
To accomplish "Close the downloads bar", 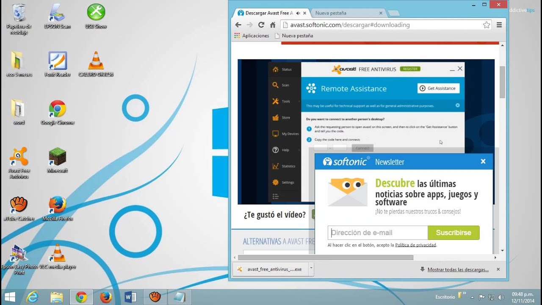I will pos(498,269).
